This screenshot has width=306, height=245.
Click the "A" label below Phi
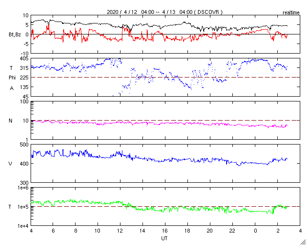(x=12, y=89)
